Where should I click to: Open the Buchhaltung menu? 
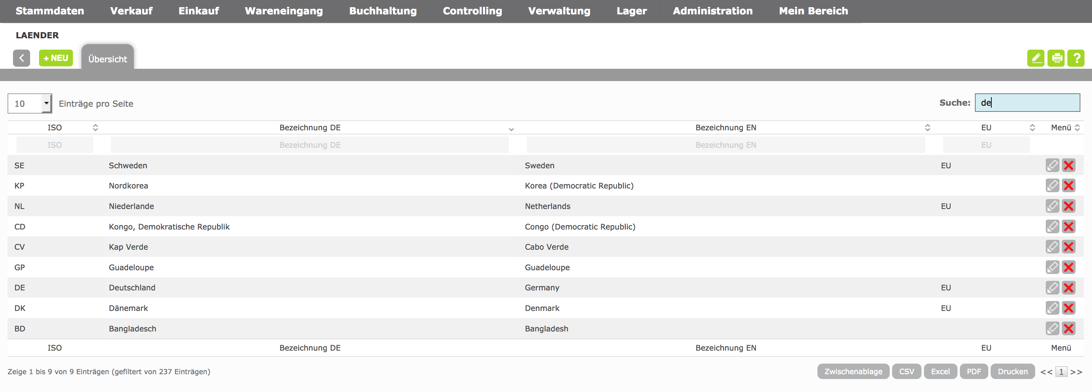[x=382, y=11]
